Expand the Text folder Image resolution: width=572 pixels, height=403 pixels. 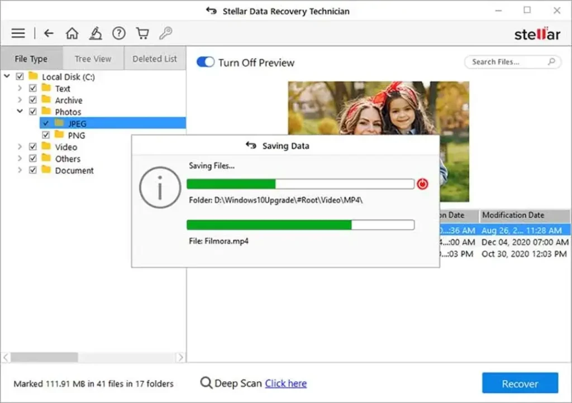(21, 88)
